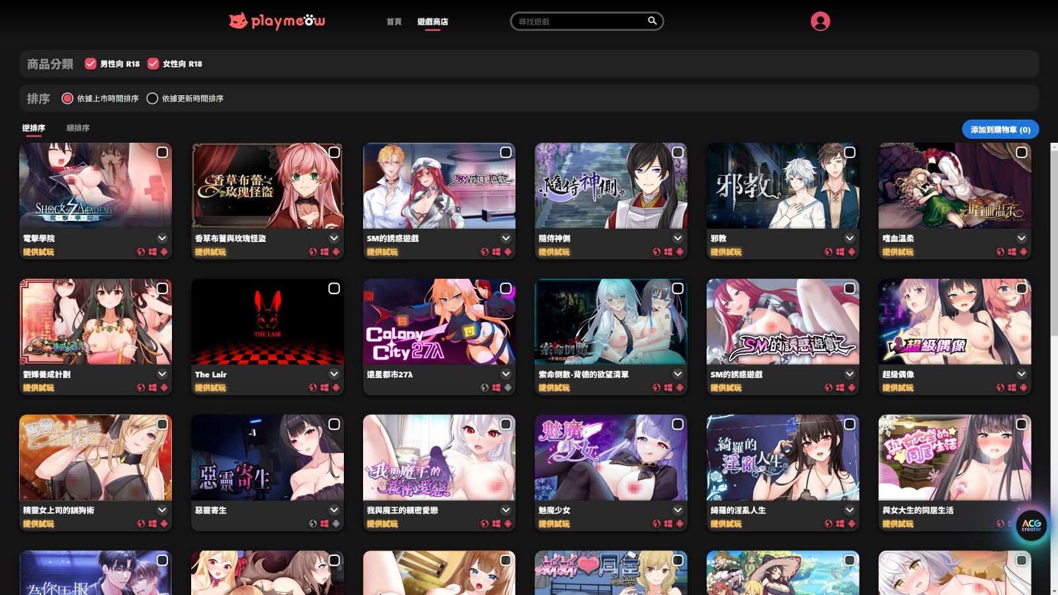Uncheck the 女性向 R18 category filter
Image resolution: width=1058 pixels, height=595 pixels.
pos(153,63)
